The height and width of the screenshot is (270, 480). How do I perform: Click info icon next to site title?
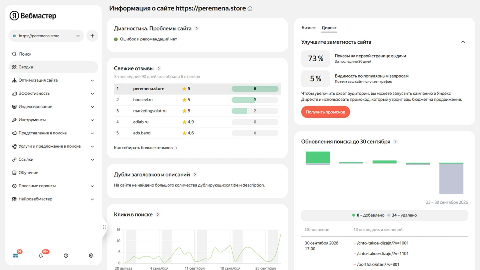(x=250, y=9)
